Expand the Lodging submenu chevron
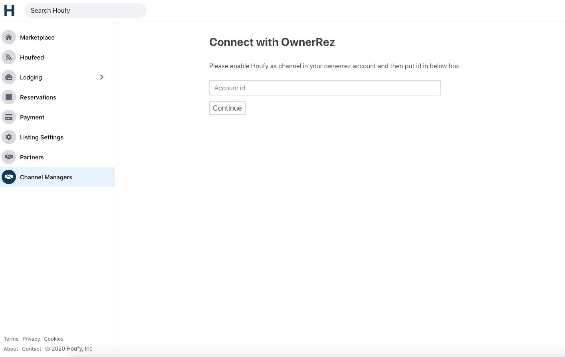Screen dimensions: 565x357 pyautogui.click(x=101, y=77)
